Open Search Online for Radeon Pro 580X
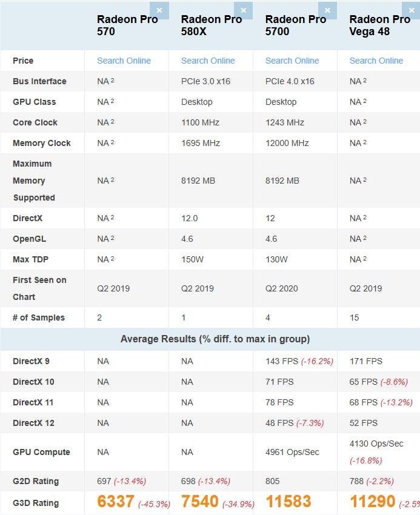The image size is (420, 515). (208, 61)
